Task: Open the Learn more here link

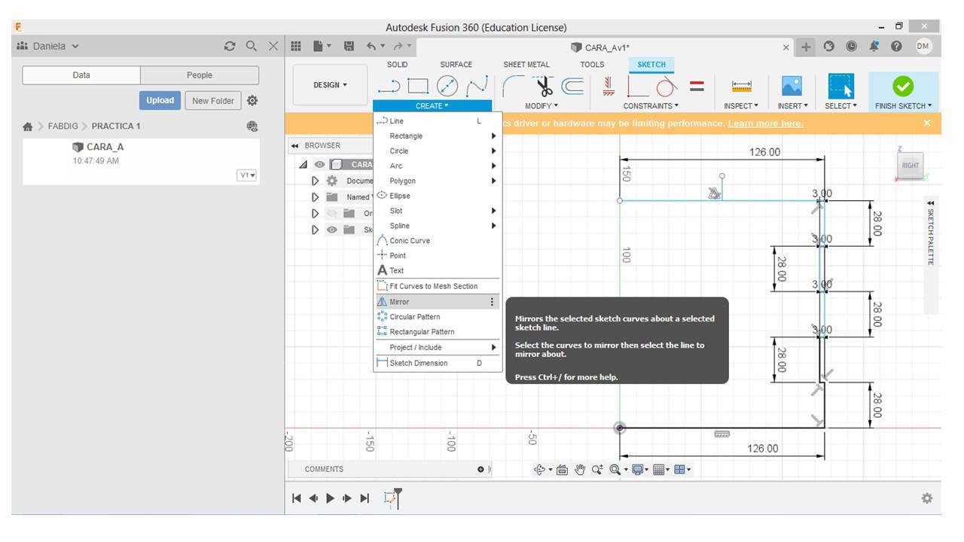Action: (765, 123)
